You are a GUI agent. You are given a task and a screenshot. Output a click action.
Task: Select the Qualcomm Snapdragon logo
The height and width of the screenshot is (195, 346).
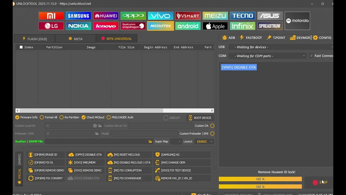133,26
